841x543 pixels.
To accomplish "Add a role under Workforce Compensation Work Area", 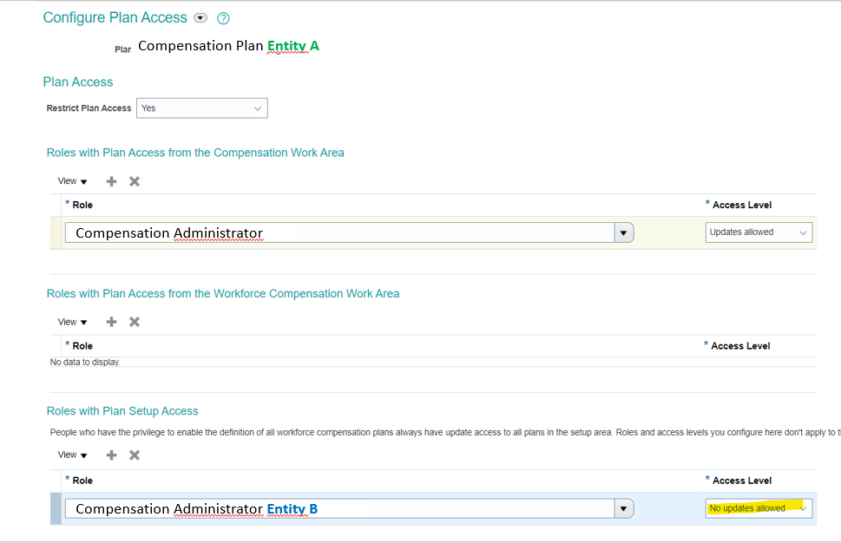I will 111,321.
